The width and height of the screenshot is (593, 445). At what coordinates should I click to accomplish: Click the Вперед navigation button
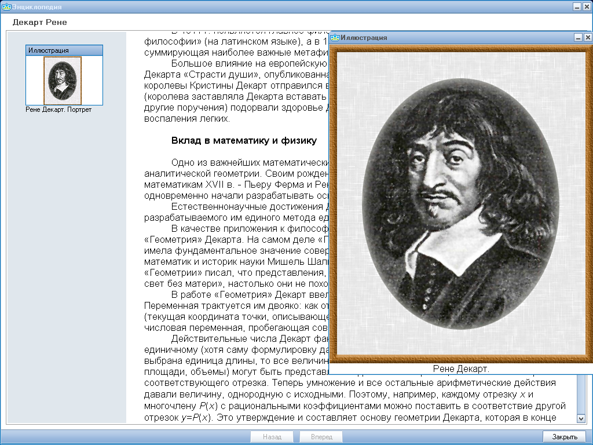(x=321, y=437)
